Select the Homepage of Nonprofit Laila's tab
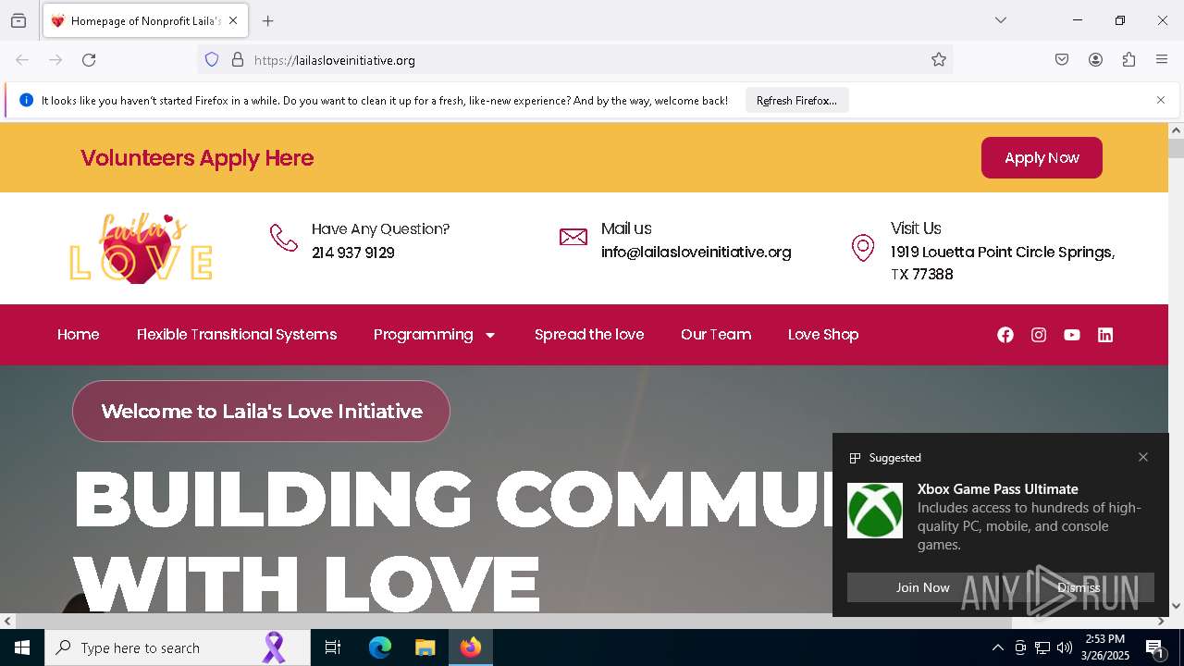The width and height of the screenshot is (1184, 666). (145, 20)
